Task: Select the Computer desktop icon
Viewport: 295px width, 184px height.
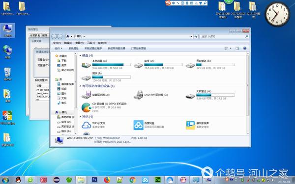Action: tap(7, 30)
